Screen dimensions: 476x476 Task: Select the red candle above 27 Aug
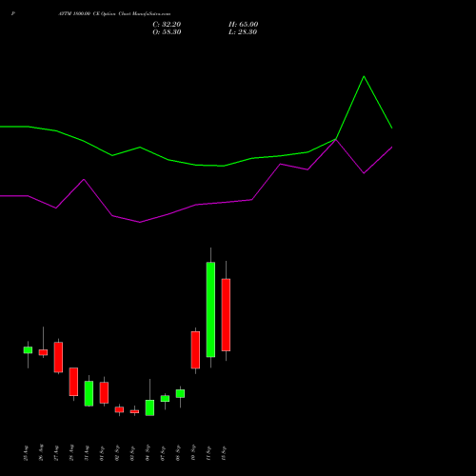58,357
